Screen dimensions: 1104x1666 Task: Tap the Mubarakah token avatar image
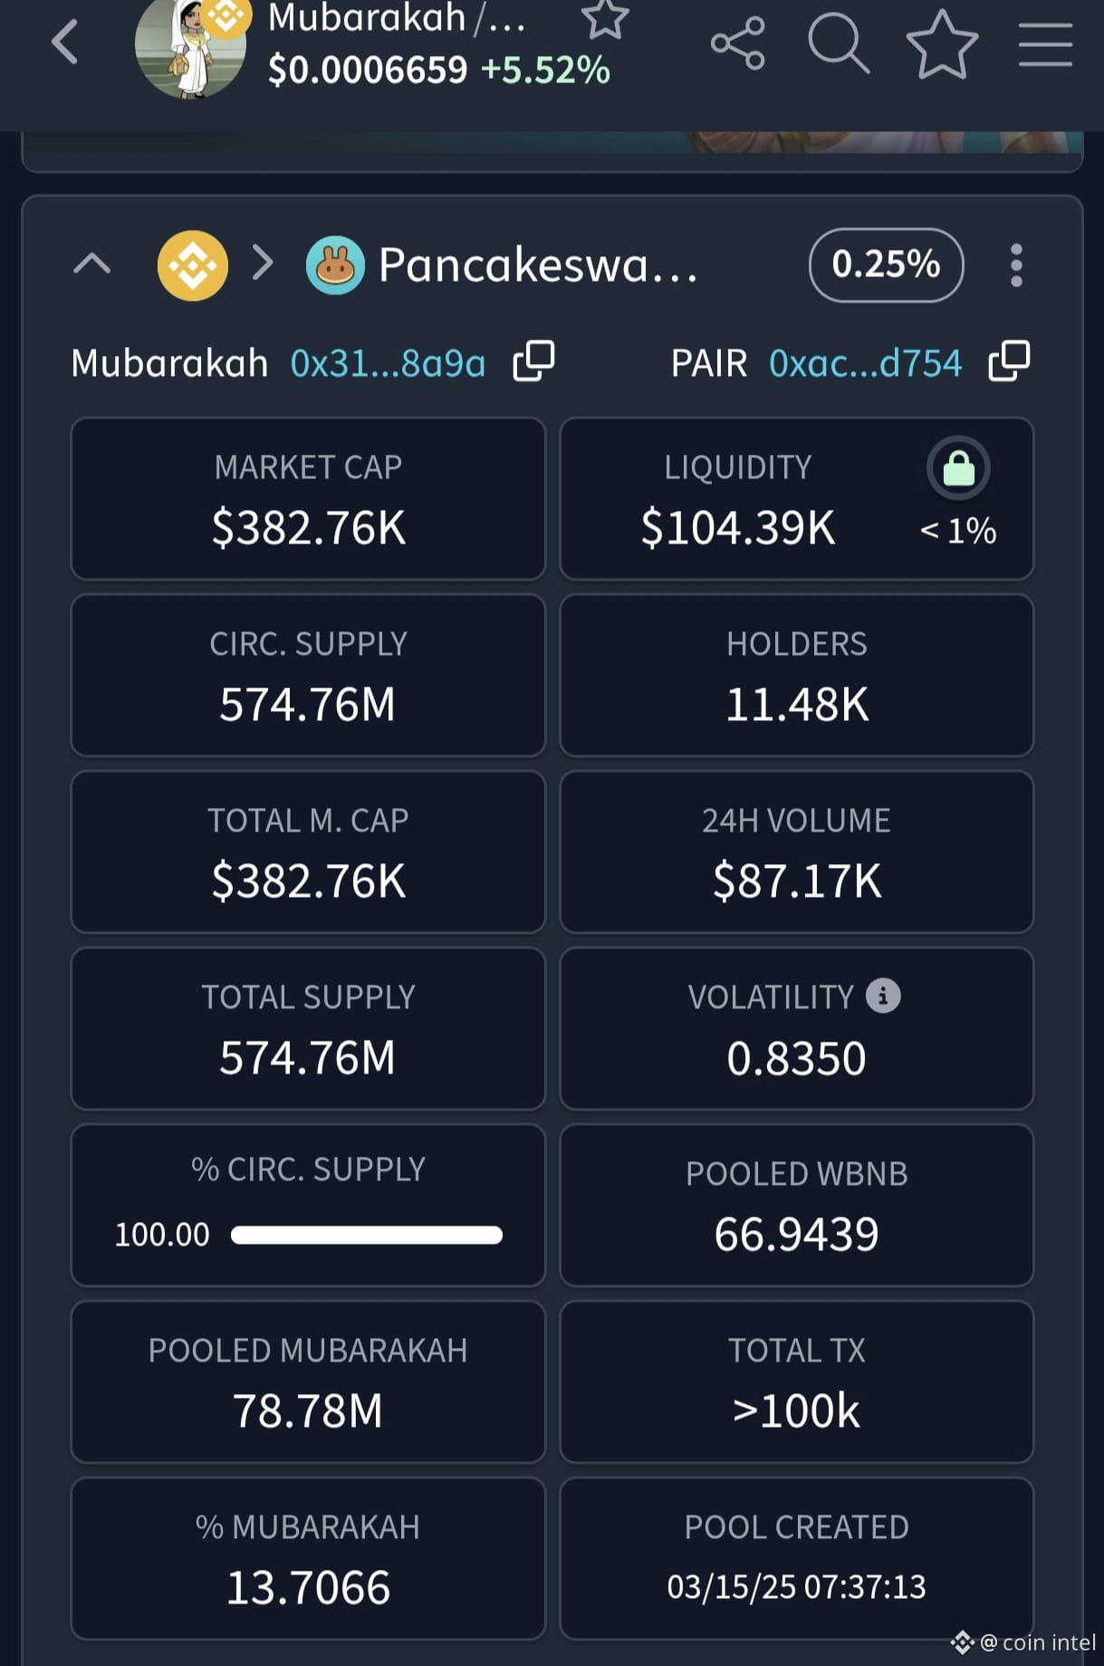tap(190, 47)
